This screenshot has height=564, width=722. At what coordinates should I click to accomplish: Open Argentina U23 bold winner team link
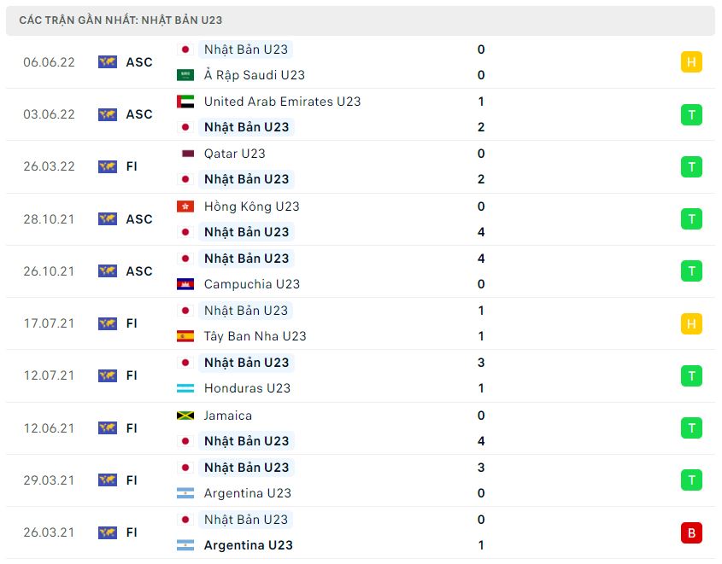pyautogui.click(x=248, y=545)
